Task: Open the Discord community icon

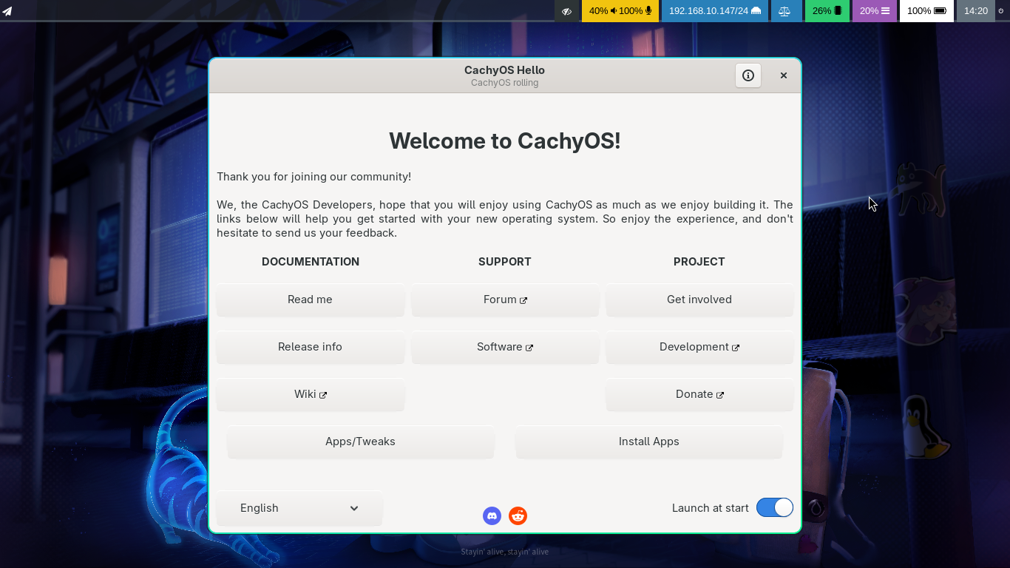Action: [492, 515]
